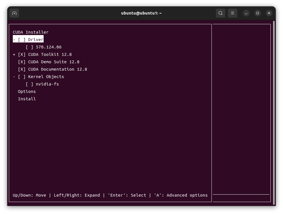Uncheck CUDA Documentation 12.8

22,69
